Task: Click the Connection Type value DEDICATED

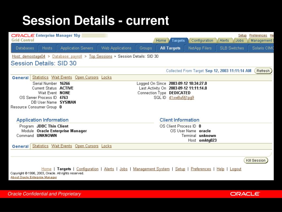Action: tap(180, 93)
